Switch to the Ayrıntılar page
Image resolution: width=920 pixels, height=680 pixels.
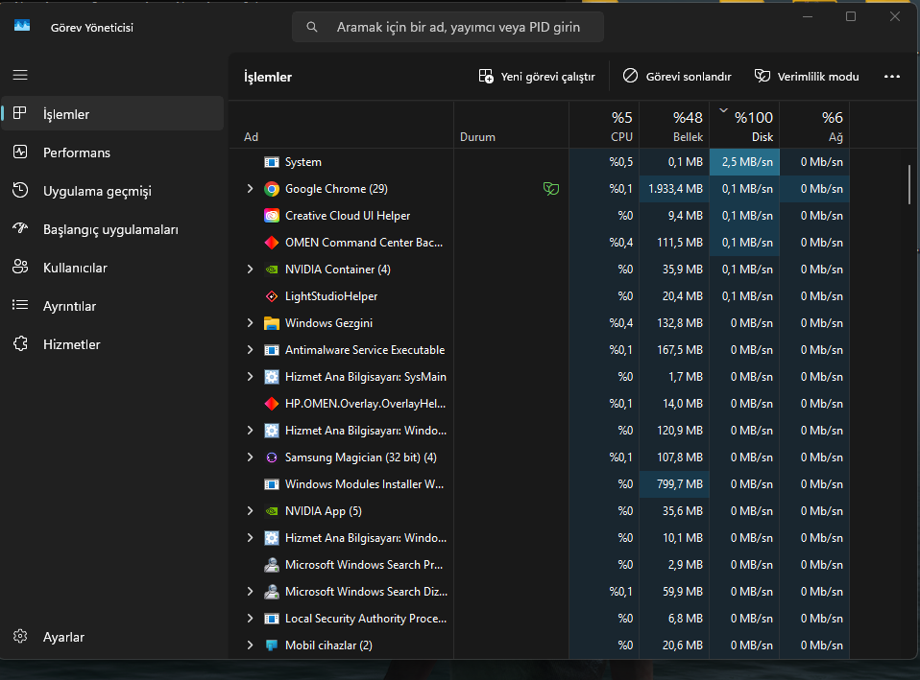[x=112, y=306]
